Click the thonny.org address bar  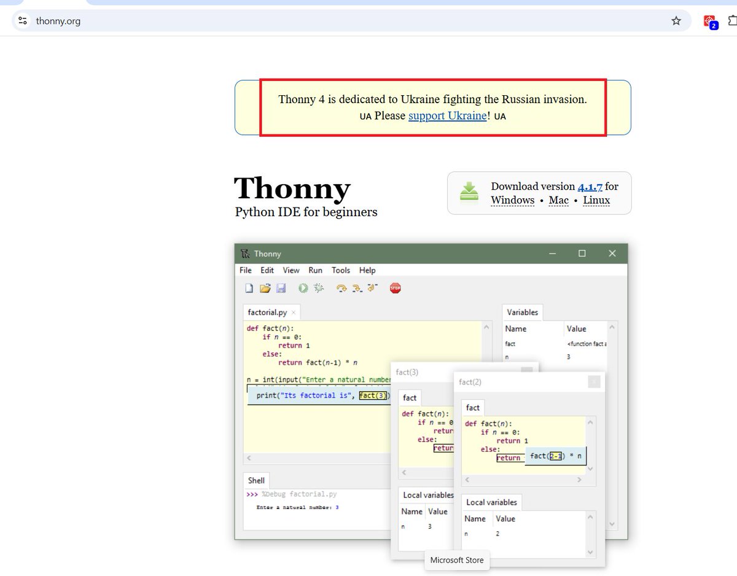click(350, 21)
